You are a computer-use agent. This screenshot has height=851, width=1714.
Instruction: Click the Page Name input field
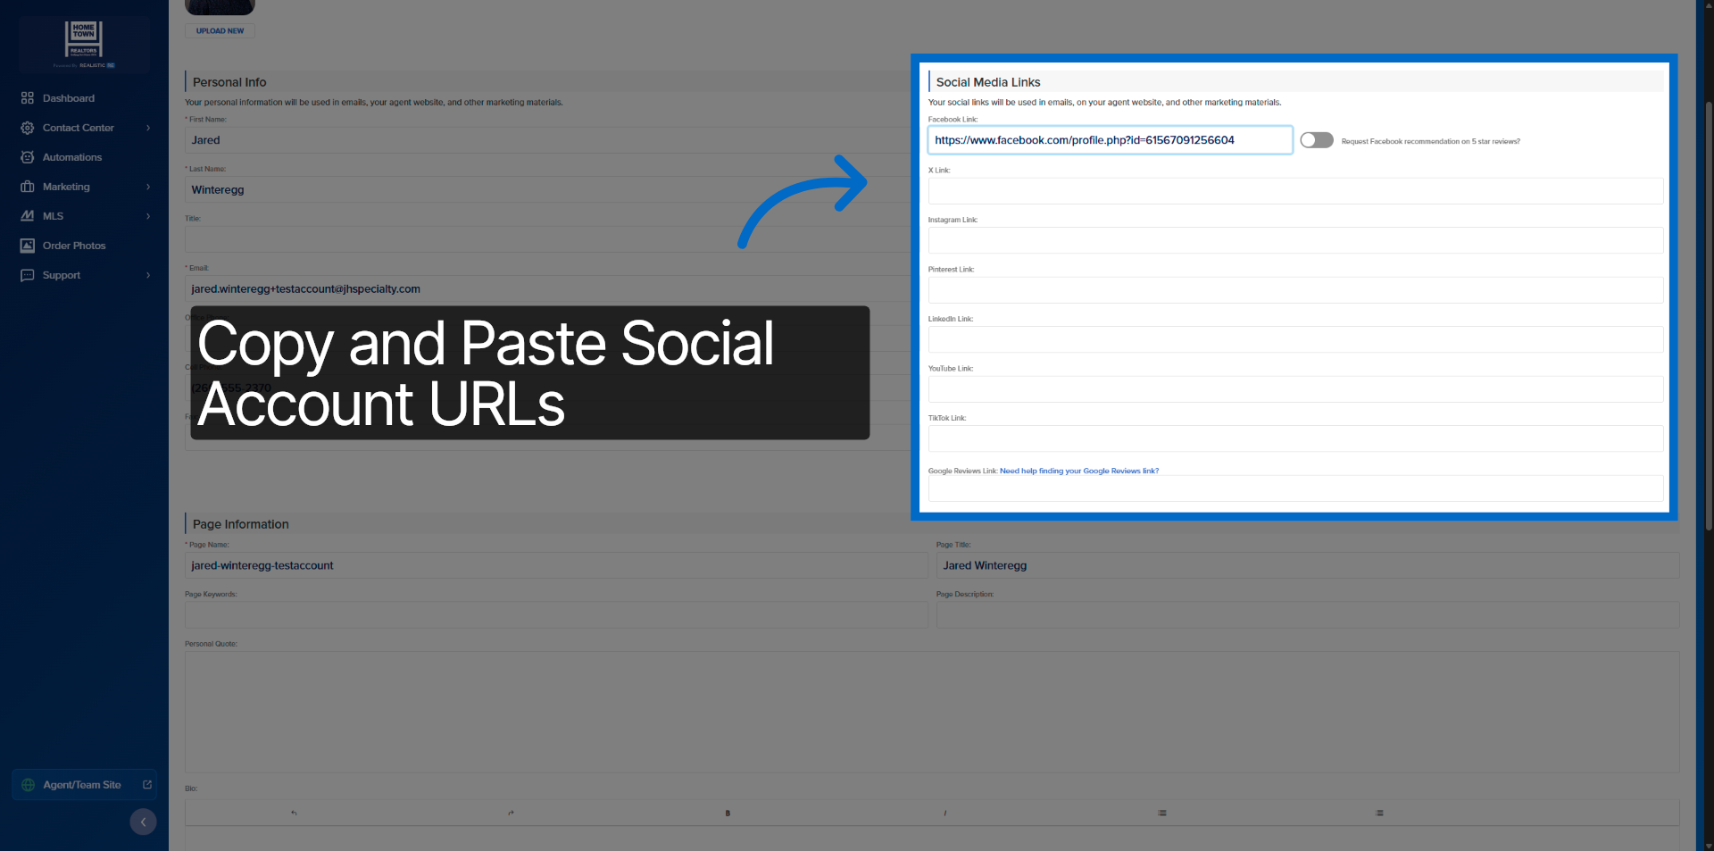556,565
